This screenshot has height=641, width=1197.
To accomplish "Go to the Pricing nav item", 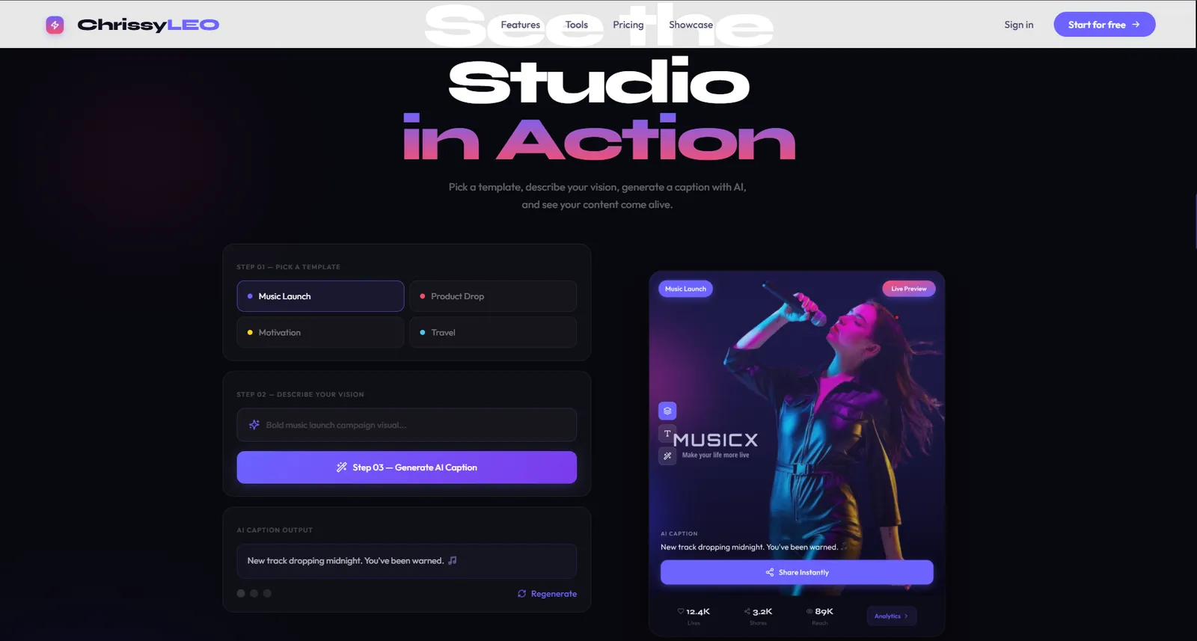I will pos(628,25).
